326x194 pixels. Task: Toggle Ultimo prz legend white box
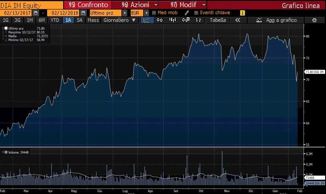(x=6, y=28)
